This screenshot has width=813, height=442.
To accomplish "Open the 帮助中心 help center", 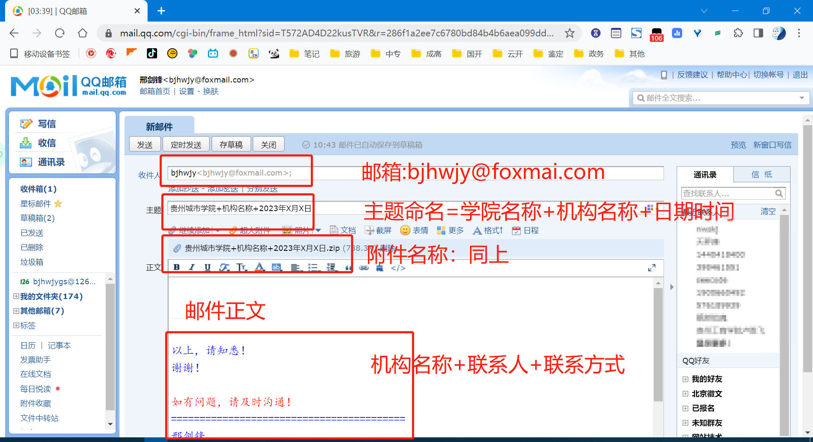I will pyautogui.click(x=732, y=75).
